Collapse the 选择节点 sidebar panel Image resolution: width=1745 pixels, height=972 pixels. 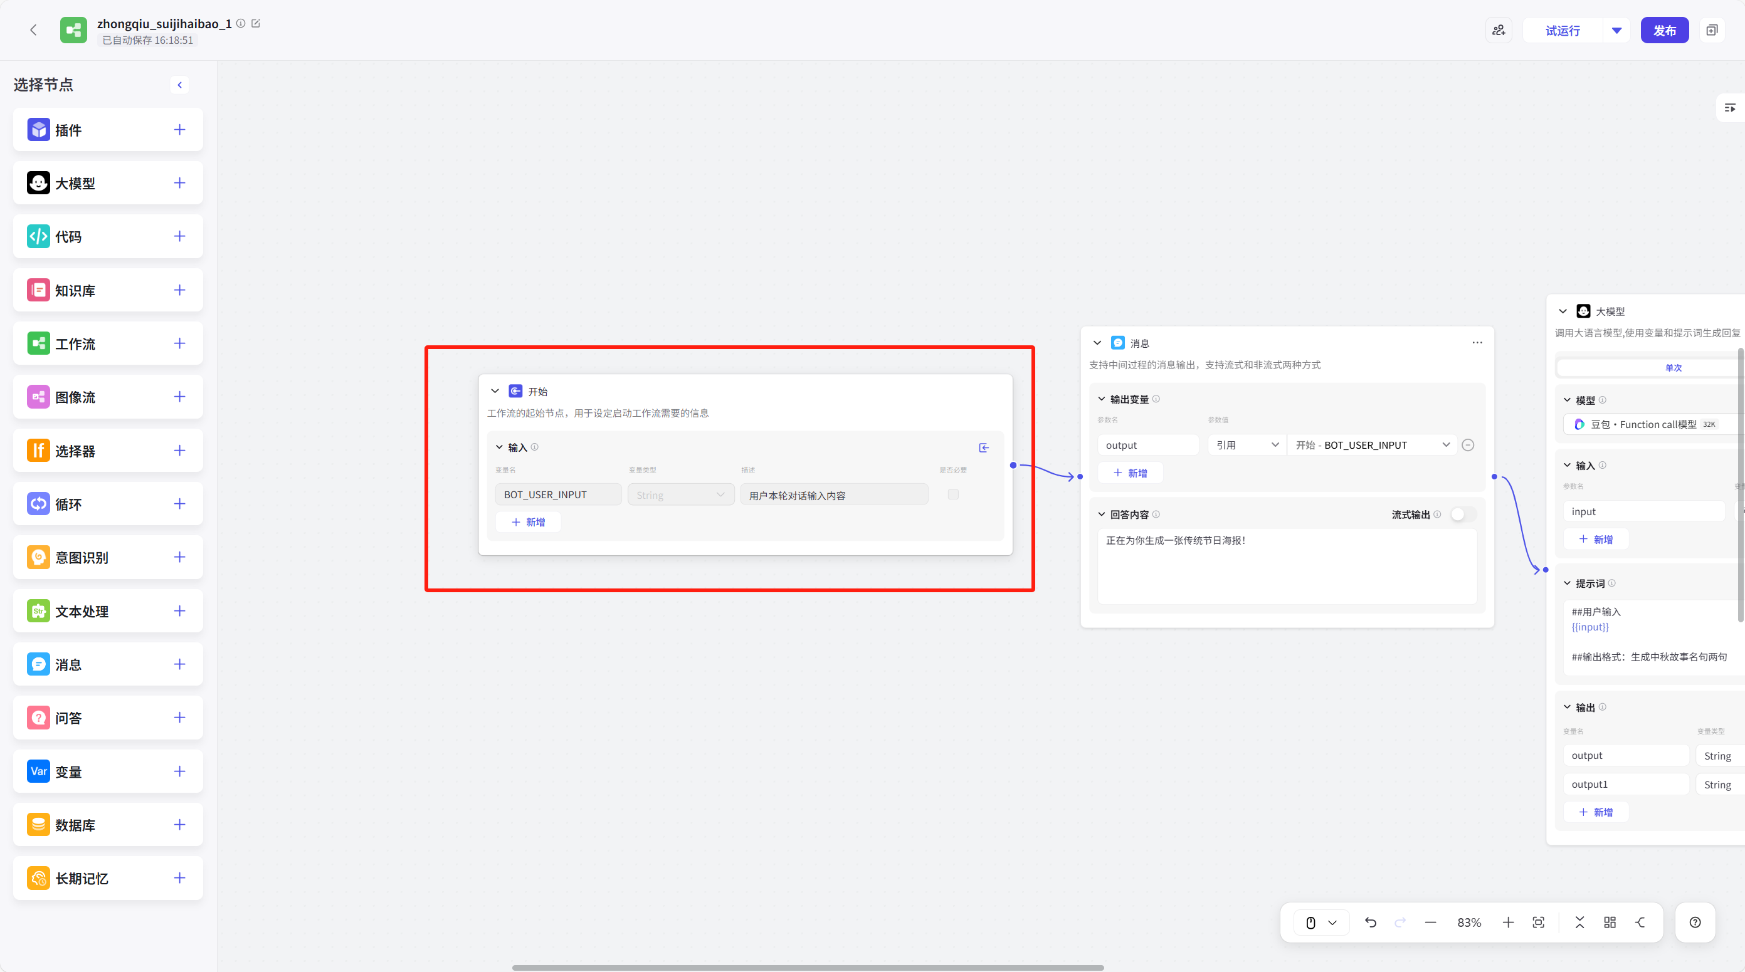point(179,85)
